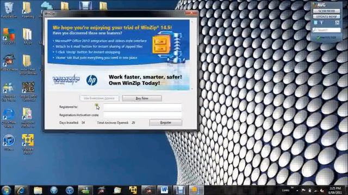Focus the Registration/Activation code field

coord(142,115)
